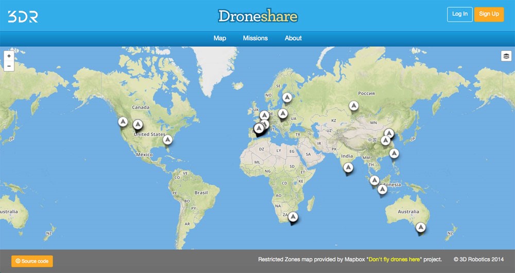The image size is (515, 273).
Task: Click the India map label
Action: click(347, 156)
